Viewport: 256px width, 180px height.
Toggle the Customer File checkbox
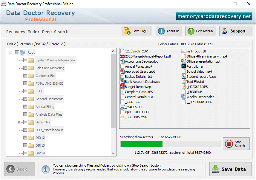(25, 76)
